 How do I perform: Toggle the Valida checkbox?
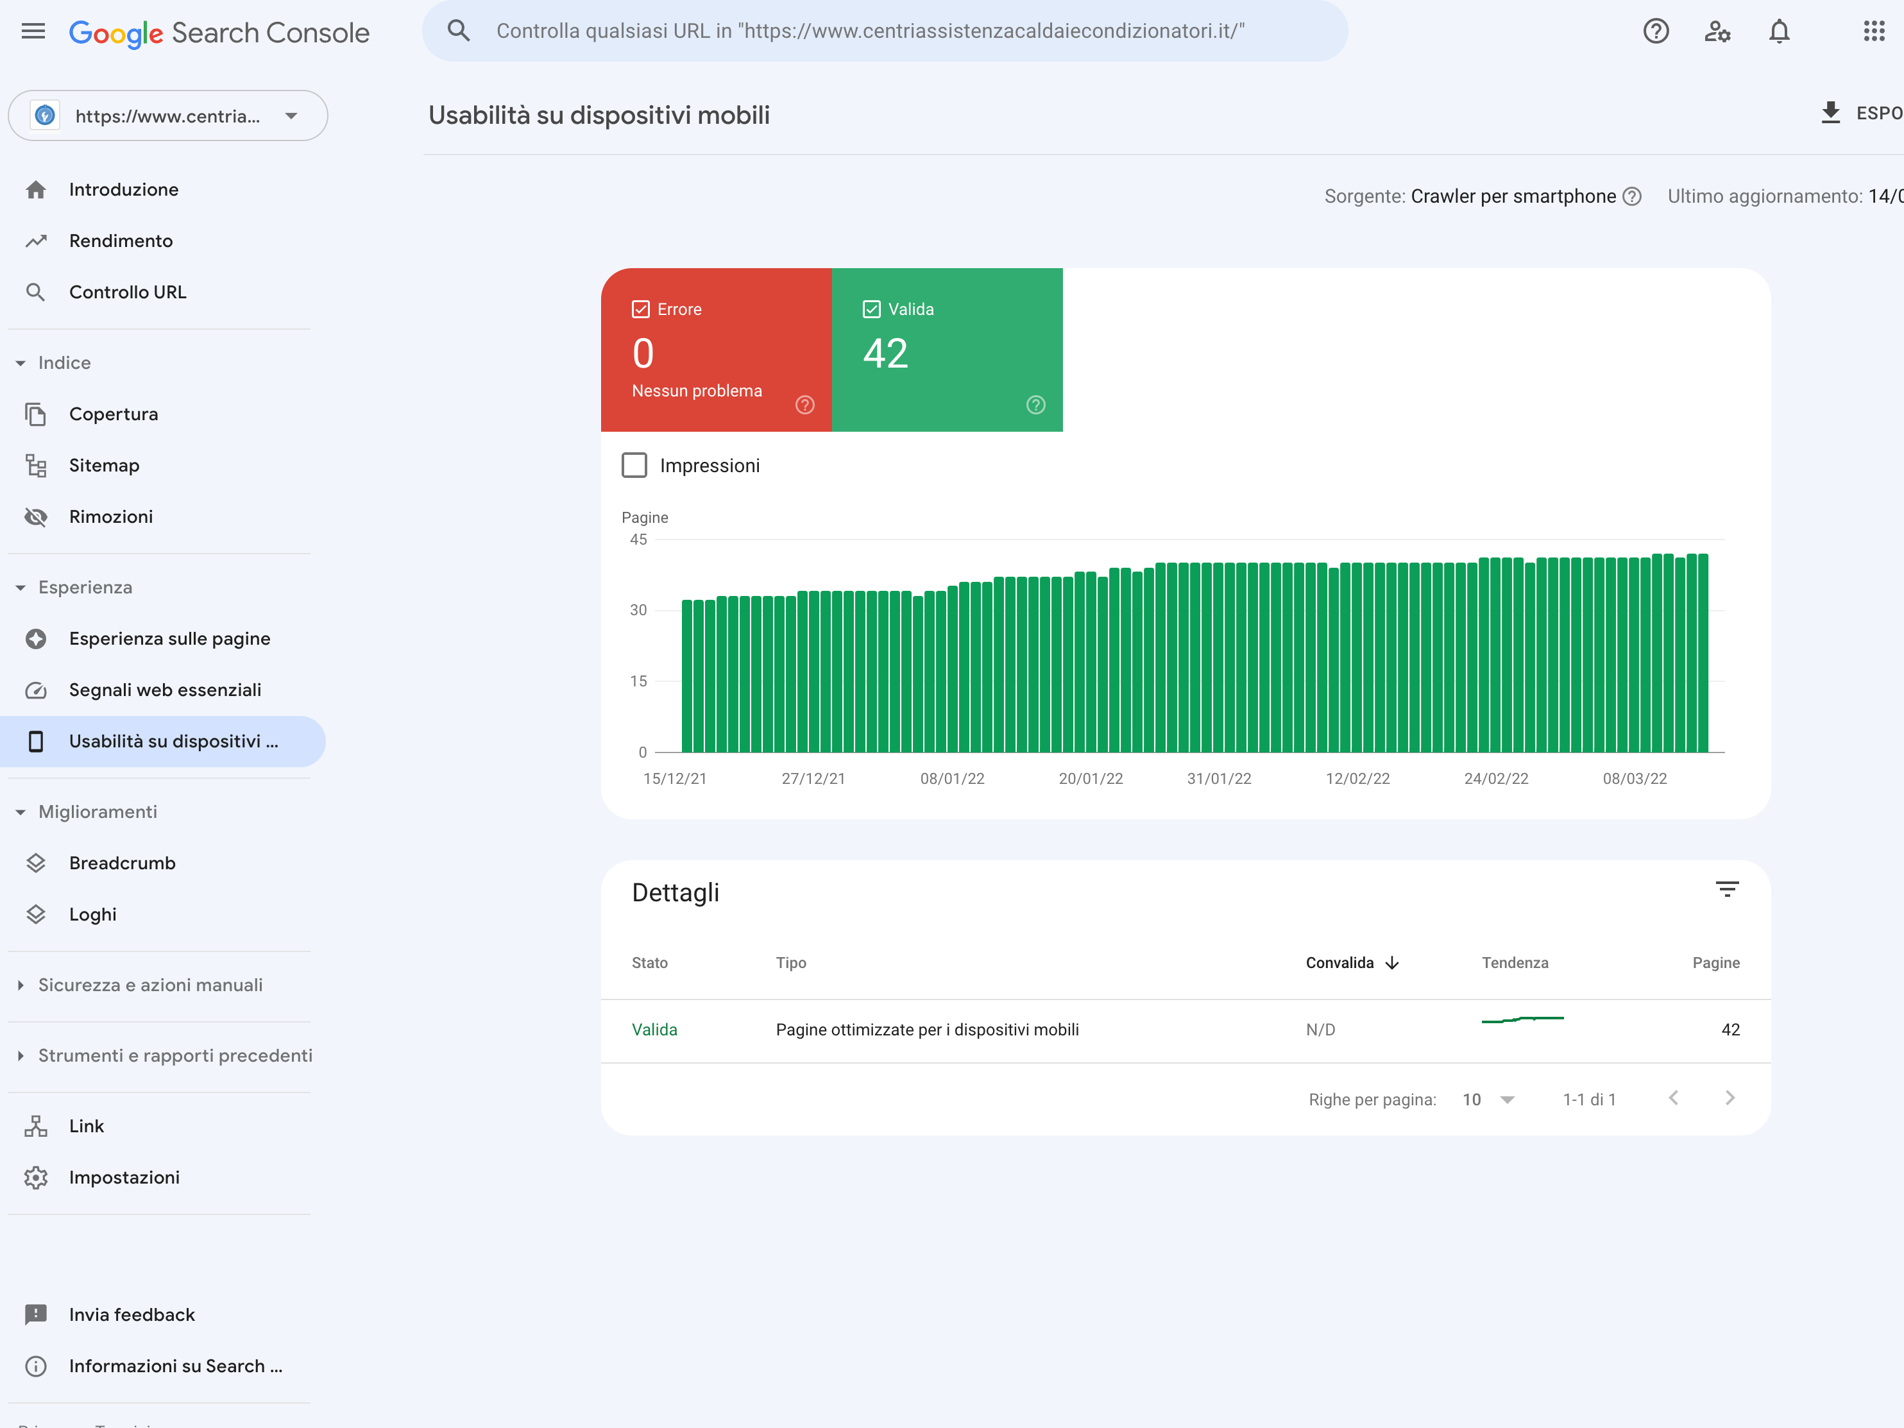tap(871, 309)
